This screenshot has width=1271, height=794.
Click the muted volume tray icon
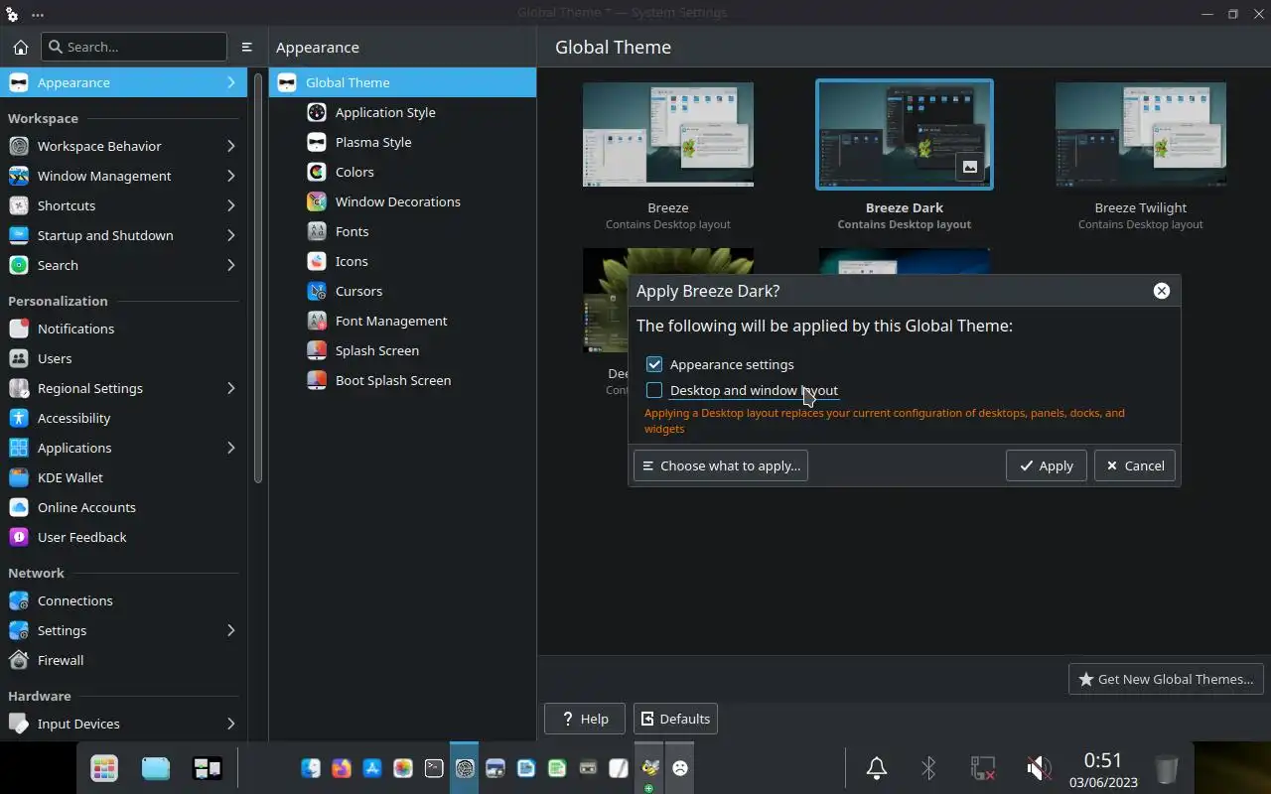pos(1038,767)
